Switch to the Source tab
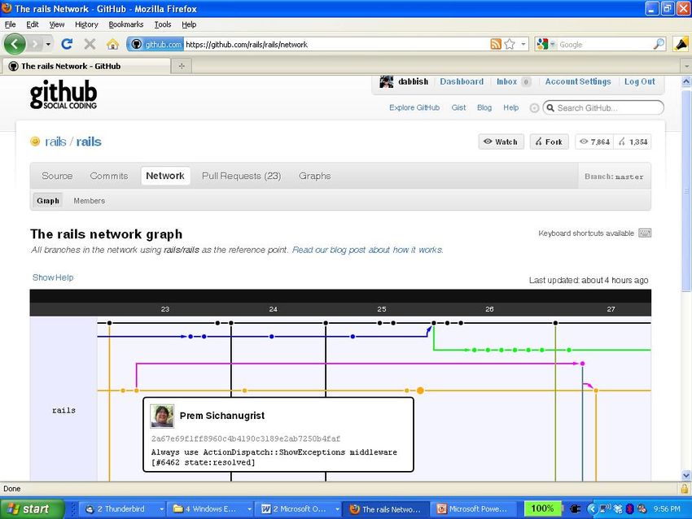692x519 pixels. (57, 176)
